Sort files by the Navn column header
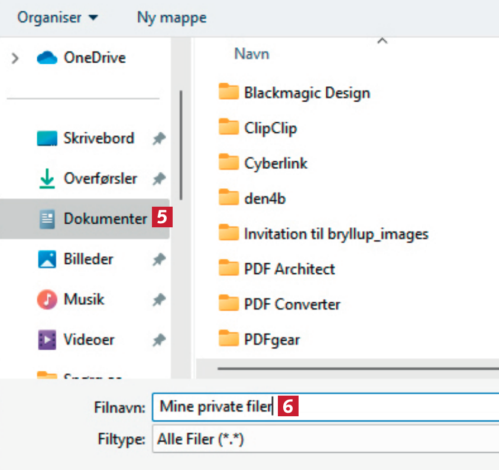The width and height of the screenshot is (499, 470). coord(252,54)
